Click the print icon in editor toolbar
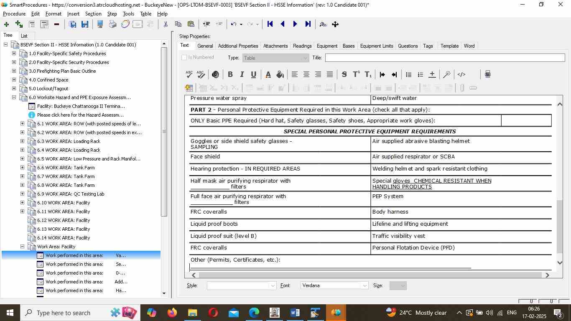Screen dimensions: 571x321 pos(487,74)
